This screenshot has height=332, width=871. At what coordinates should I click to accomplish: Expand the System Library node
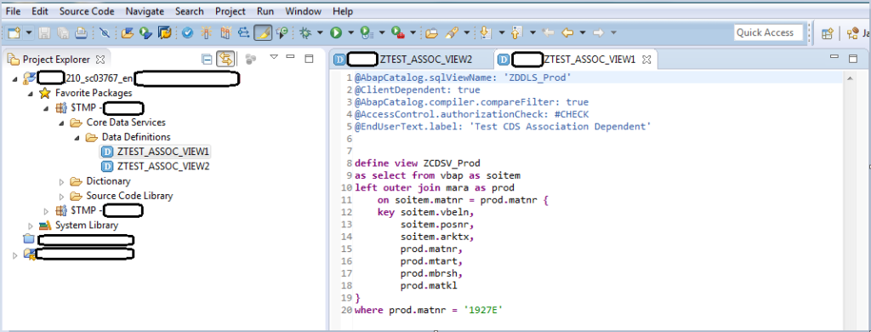(31, 226)
